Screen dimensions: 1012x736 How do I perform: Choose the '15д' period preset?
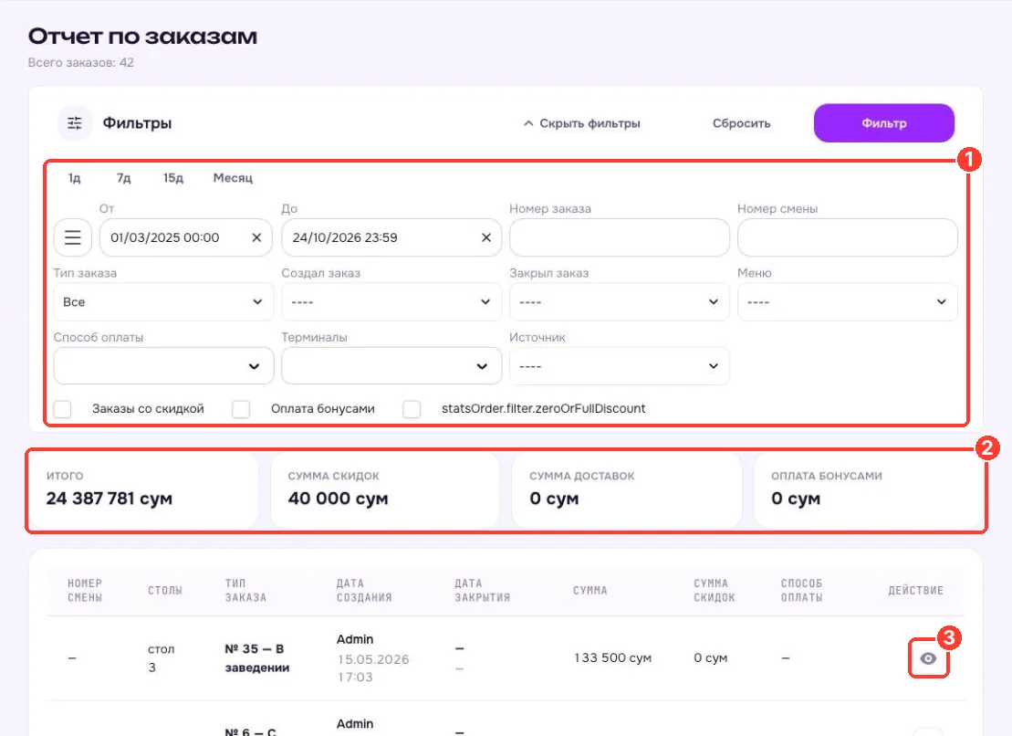pyautogui.click(x=173, y=178)
